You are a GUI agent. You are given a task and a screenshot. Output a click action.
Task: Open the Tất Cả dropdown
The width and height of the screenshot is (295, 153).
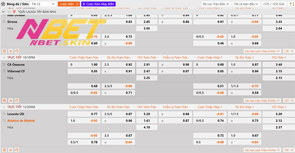(42, 4)
